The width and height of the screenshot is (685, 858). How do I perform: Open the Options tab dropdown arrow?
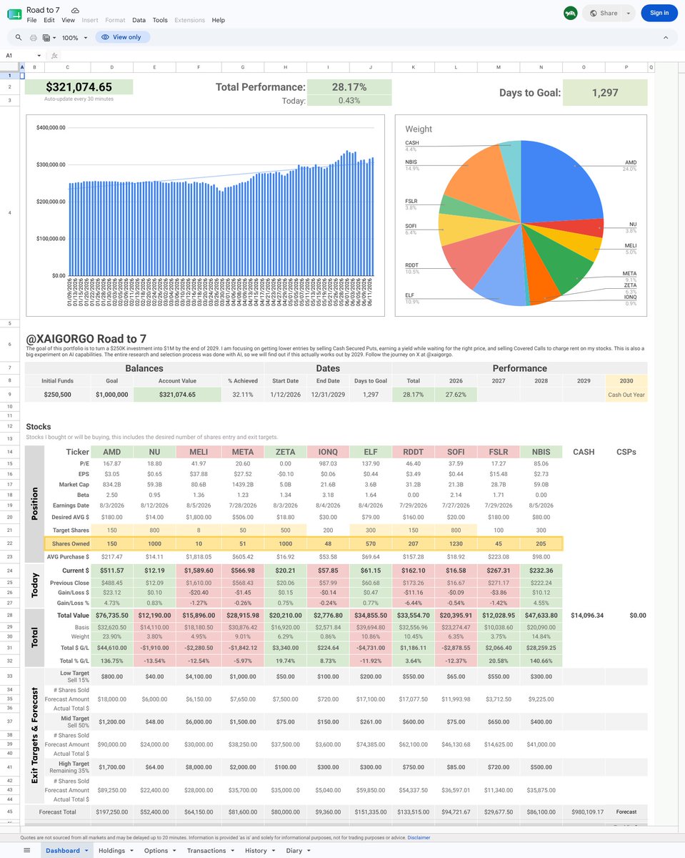click(174, 851)
